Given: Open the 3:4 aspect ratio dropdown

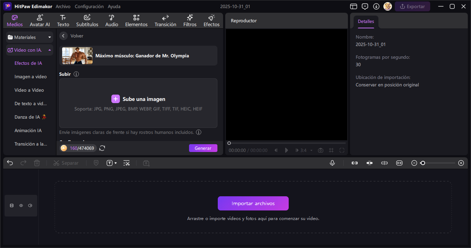Looking at the screenshot, I should [x=311, y=150].
